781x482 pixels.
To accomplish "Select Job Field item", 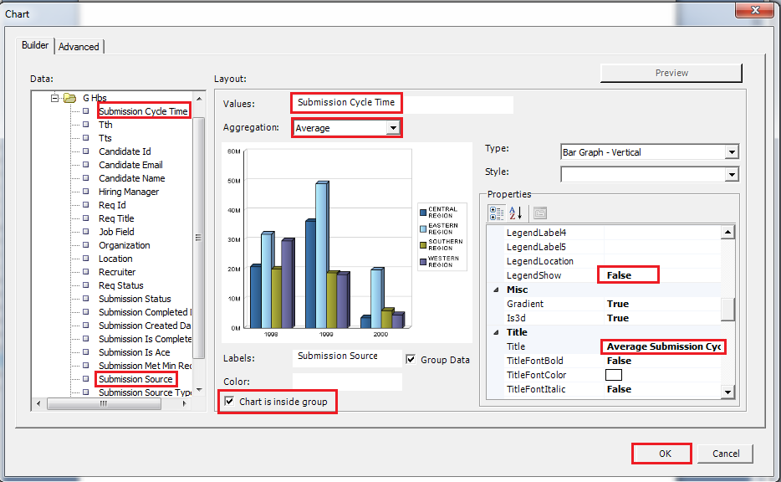I will tap(116, 232).
